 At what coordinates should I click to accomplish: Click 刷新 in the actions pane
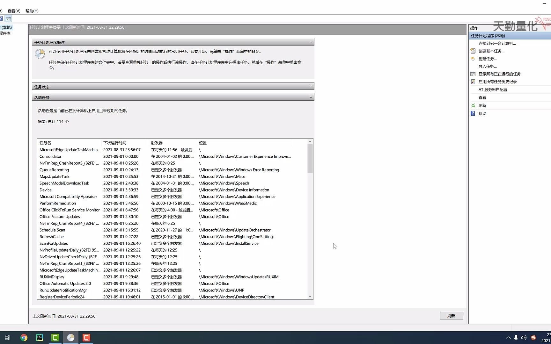(x=482, y=105)
